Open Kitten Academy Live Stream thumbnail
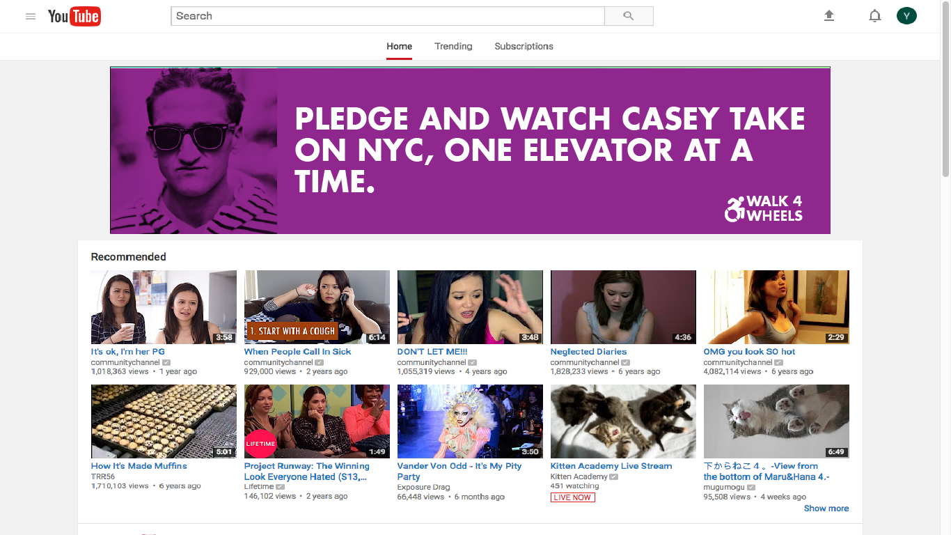 tap(623, 421)
